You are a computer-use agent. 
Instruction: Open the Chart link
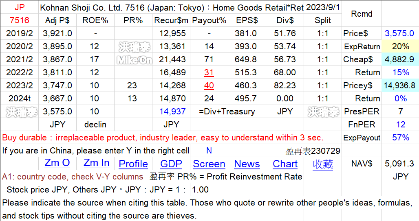pos(285,164)
